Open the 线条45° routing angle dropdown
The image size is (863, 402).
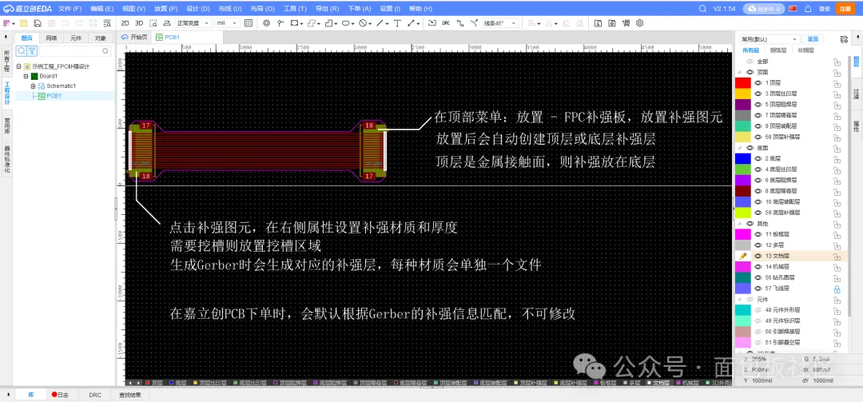point(500,23)
